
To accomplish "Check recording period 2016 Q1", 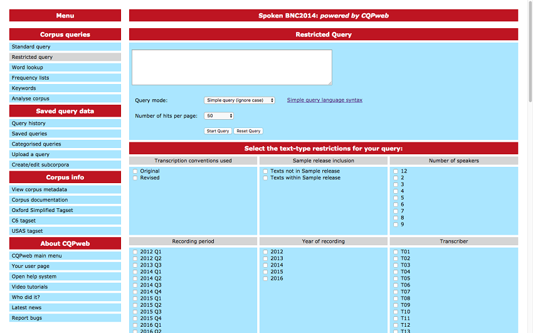I will coord(135,325).
